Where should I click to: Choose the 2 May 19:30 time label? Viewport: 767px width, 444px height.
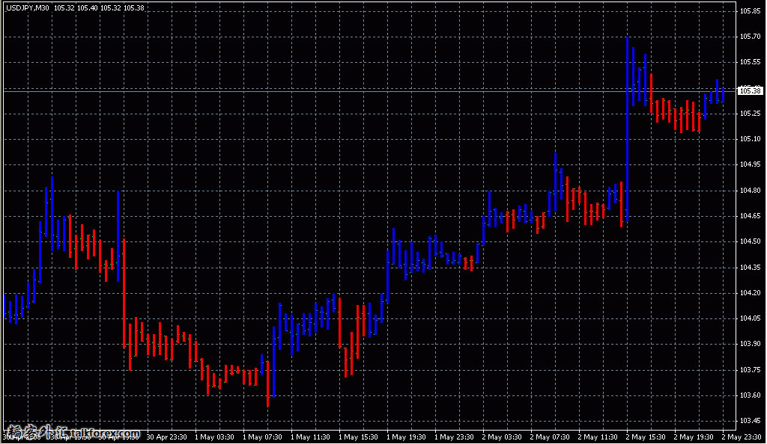(x=694, y=437)
